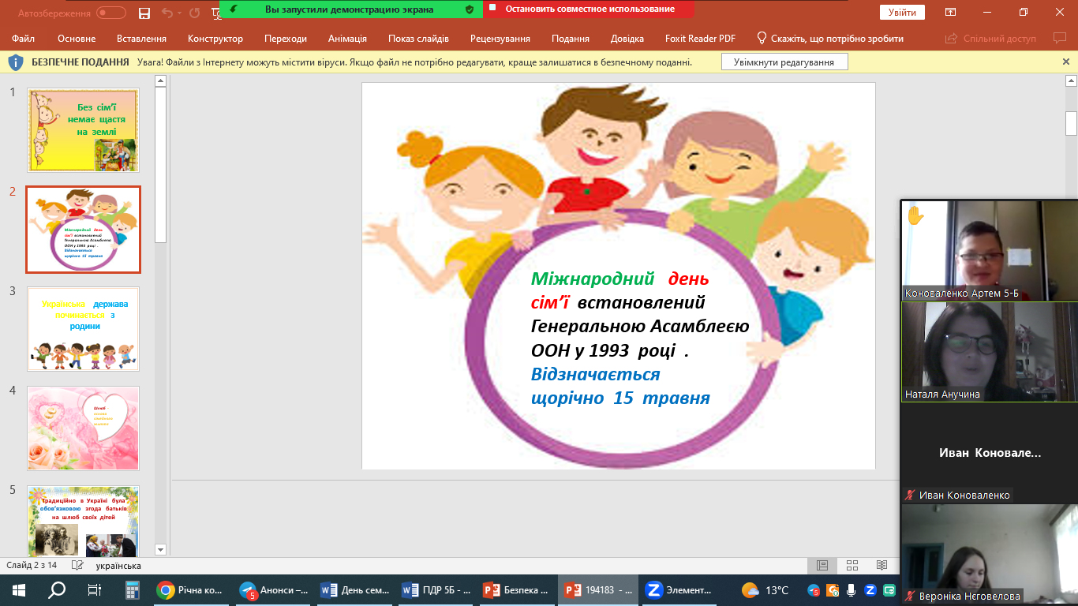Viewport: 1078px width, 606px height.
Task: Switch to Reading view icon
Action: pyautogui.click(x=881, y=566)
